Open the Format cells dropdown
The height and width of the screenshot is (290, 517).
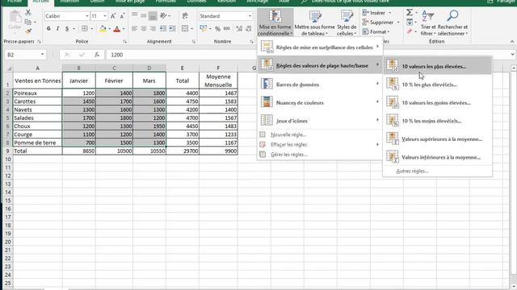click(x=376, y=32)
